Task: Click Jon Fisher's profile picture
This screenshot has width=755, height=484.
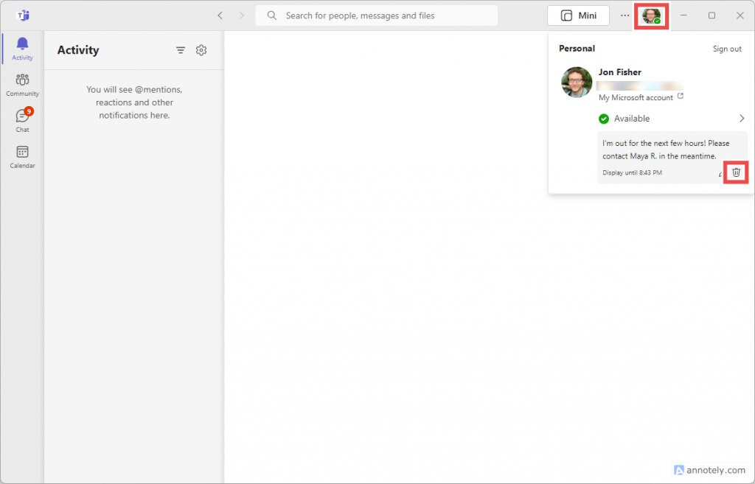Action: point(577,83)
